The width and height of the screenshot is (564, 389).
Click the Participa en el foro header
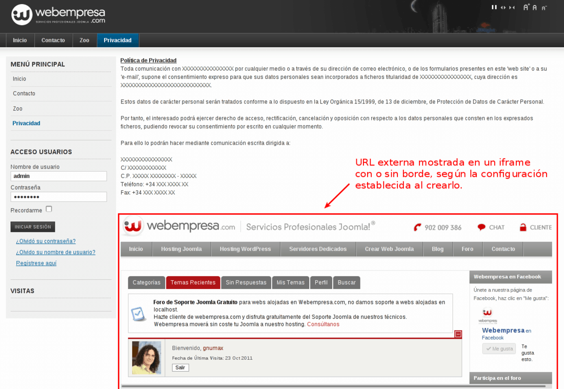point(510,378)
